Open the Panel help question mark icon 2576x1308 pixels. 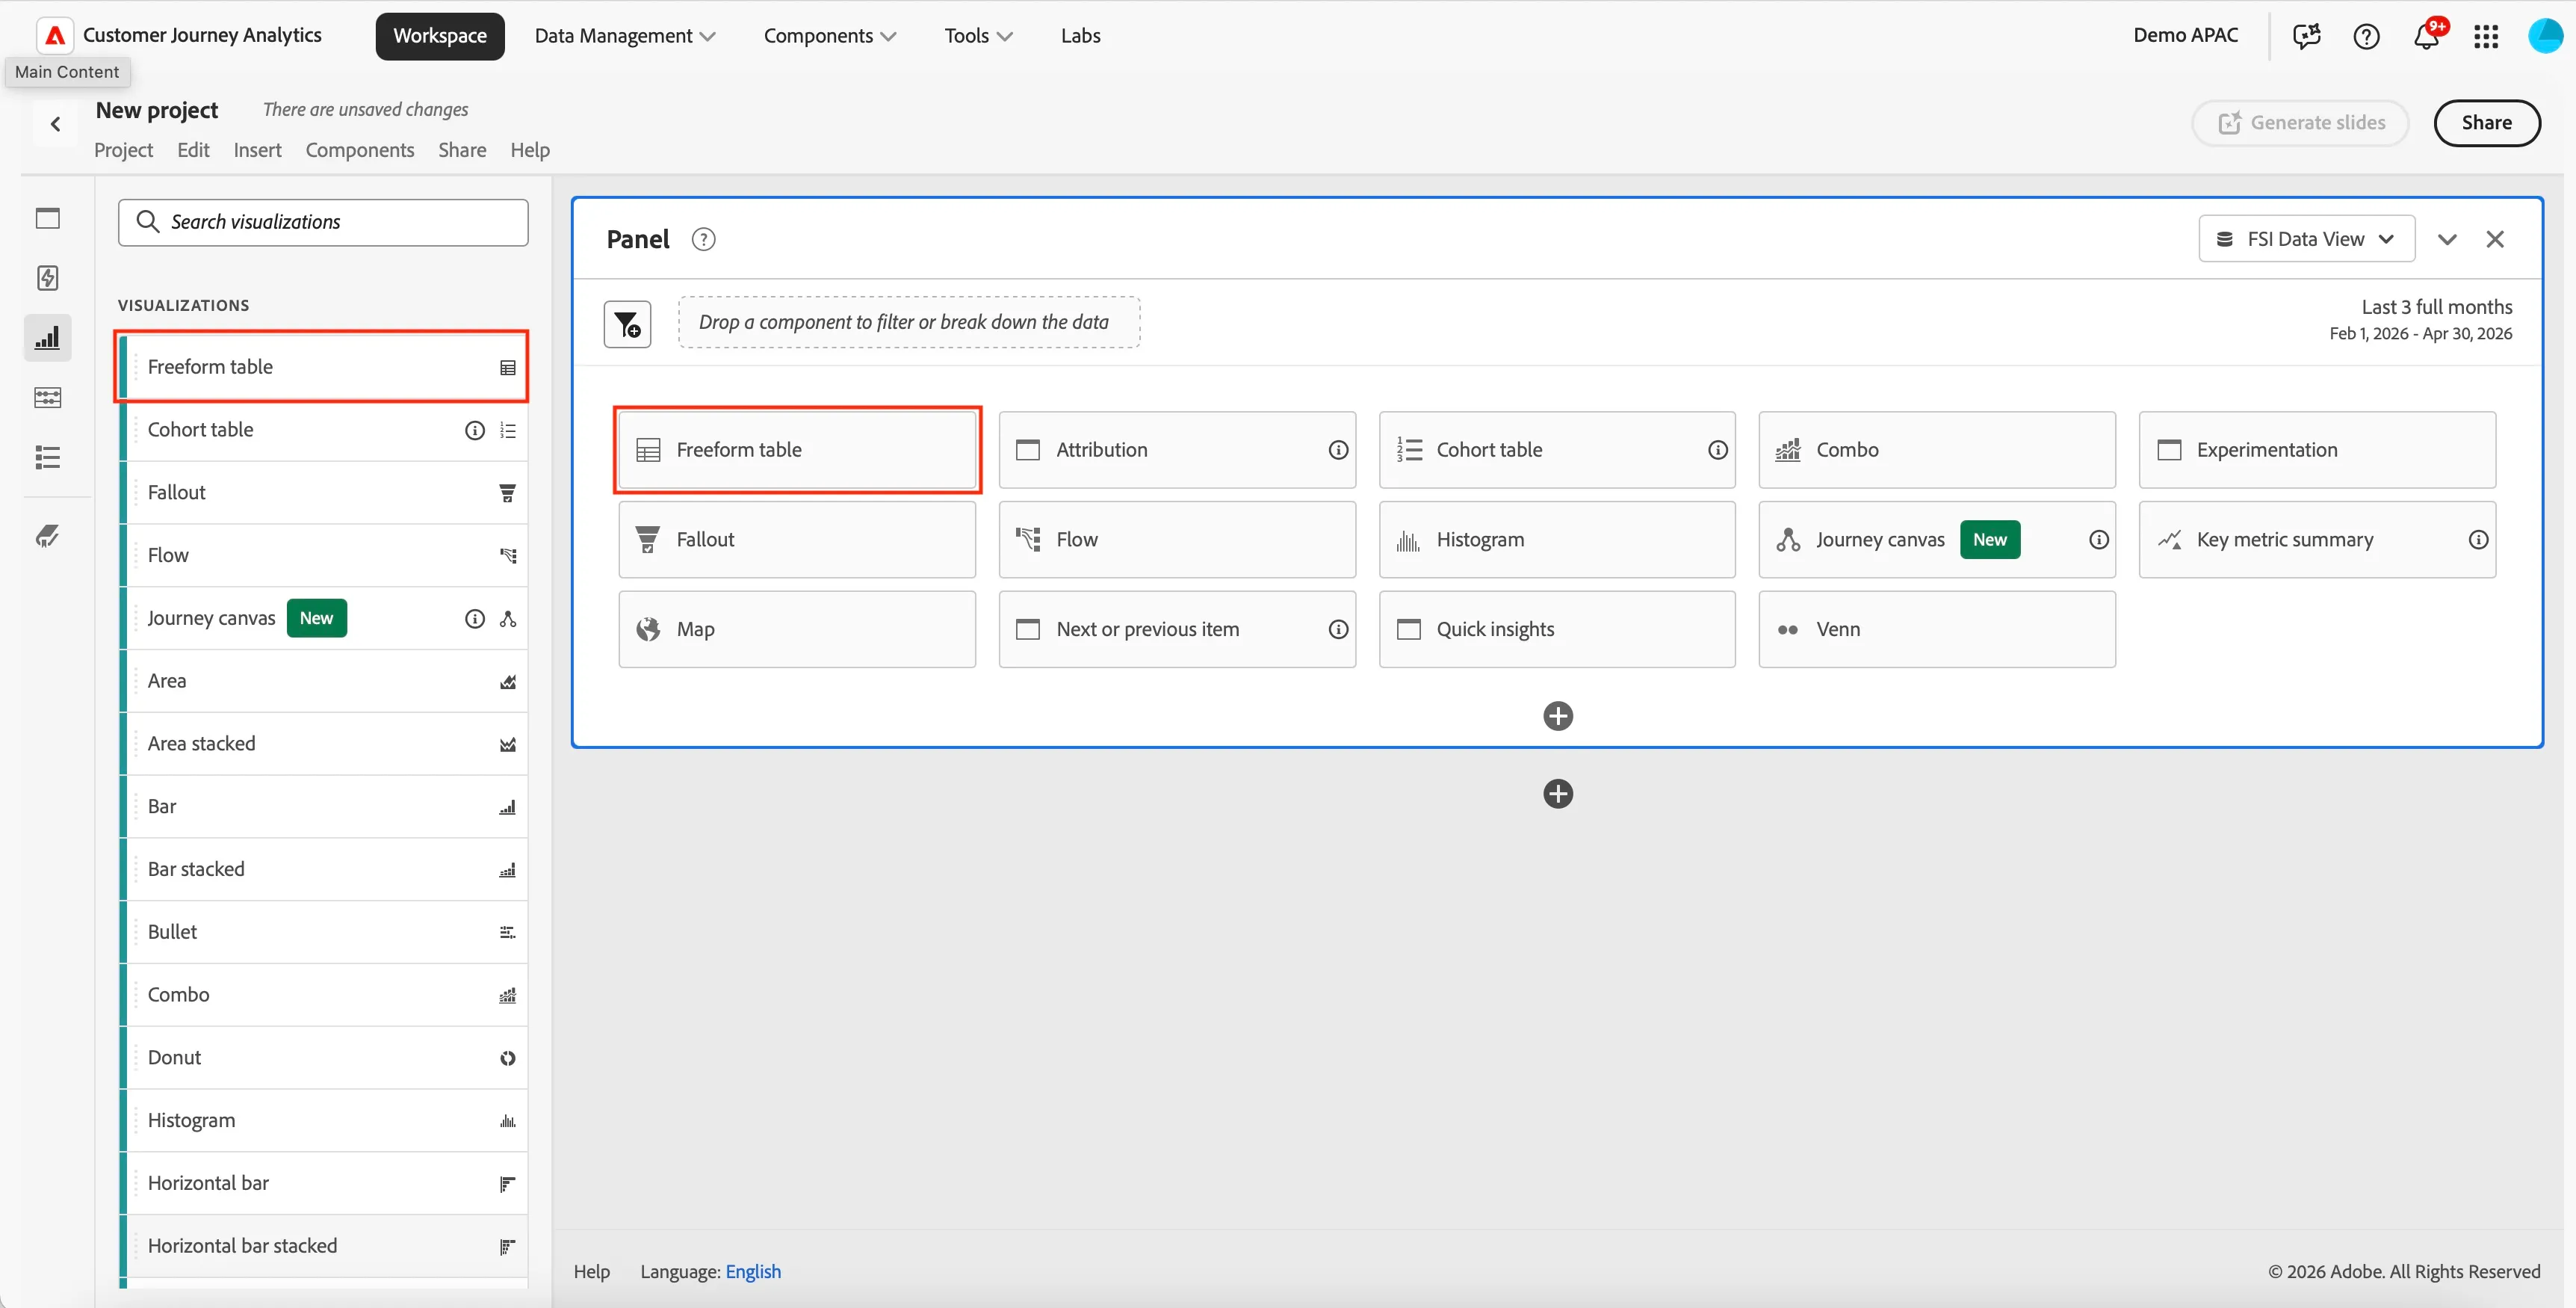pyautogui.click(x=703, y=239)
